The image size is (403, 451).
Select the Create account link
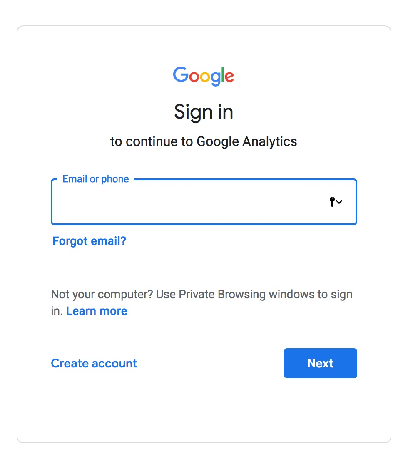tap(94, 363)
